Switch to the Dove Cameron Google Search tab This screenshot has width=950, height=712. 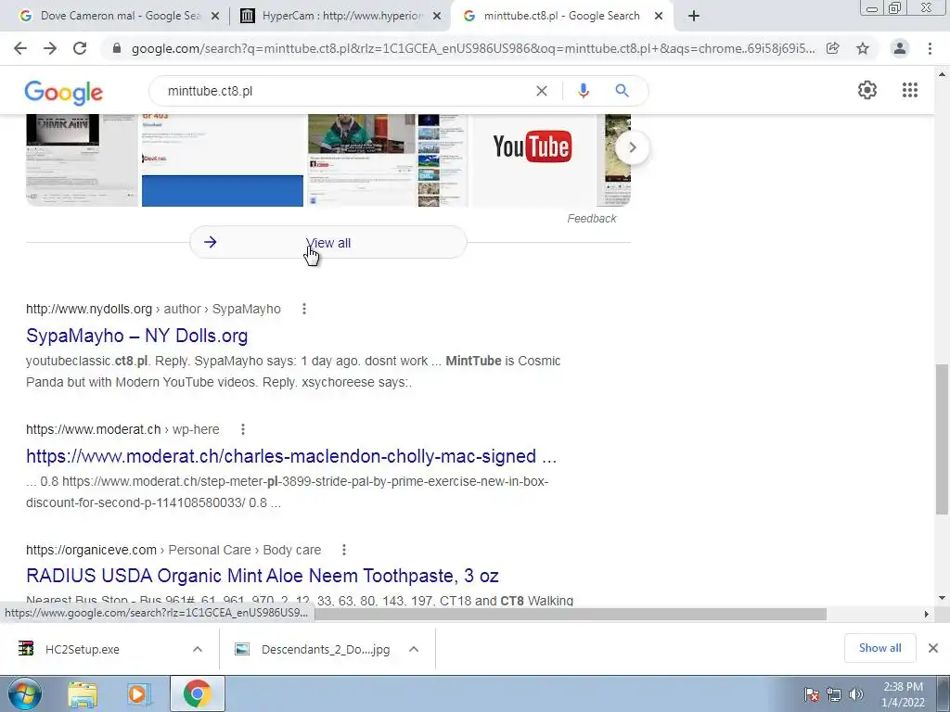(x=120, y=16)
